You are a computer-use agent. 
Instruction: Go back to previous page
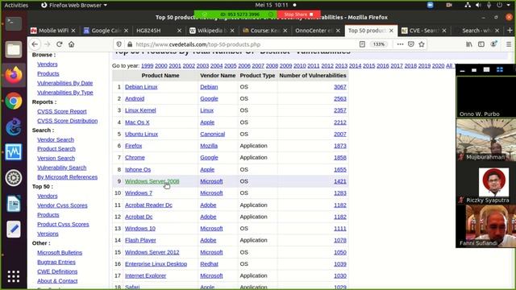click(x=35, y=44)
